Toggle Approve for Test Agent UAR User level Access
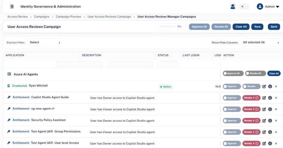Screen dimensions: 283x148 point(232,144)
